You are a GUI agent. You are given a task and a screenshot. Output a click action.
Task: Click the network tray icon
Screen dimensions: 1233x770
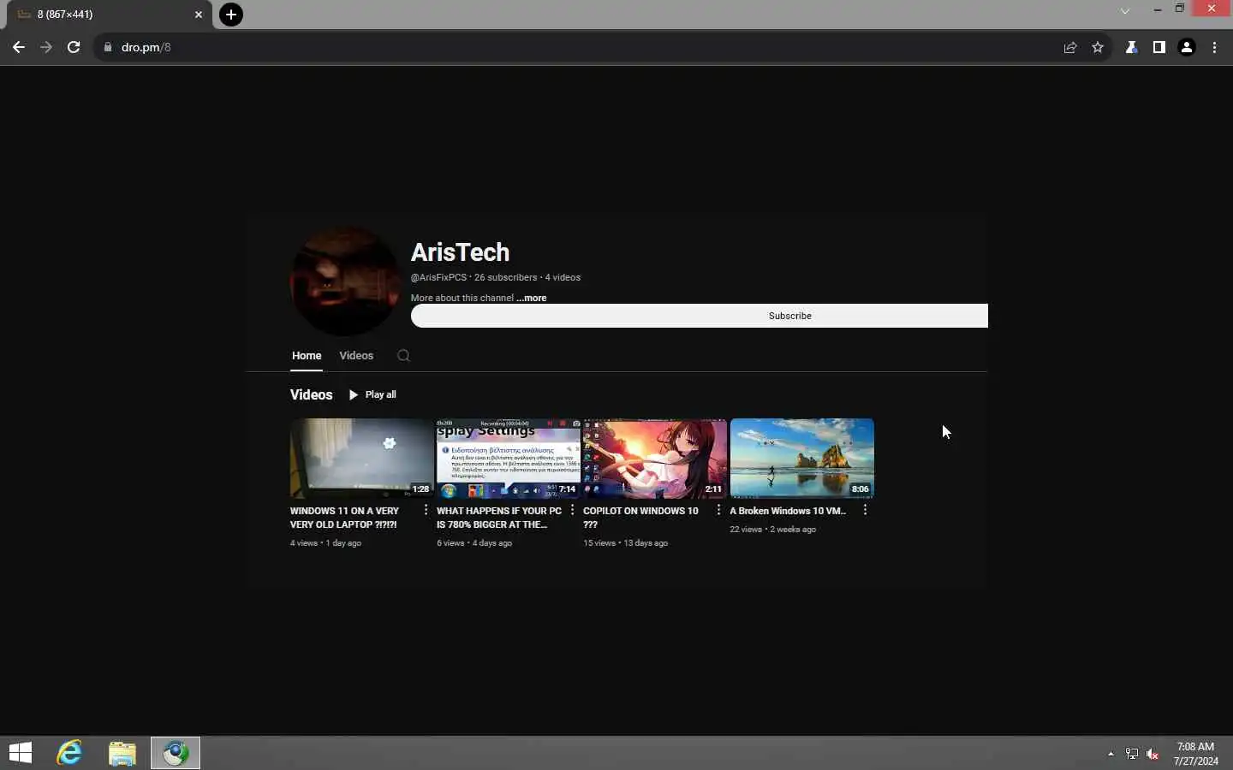[x=1132, y=754]
